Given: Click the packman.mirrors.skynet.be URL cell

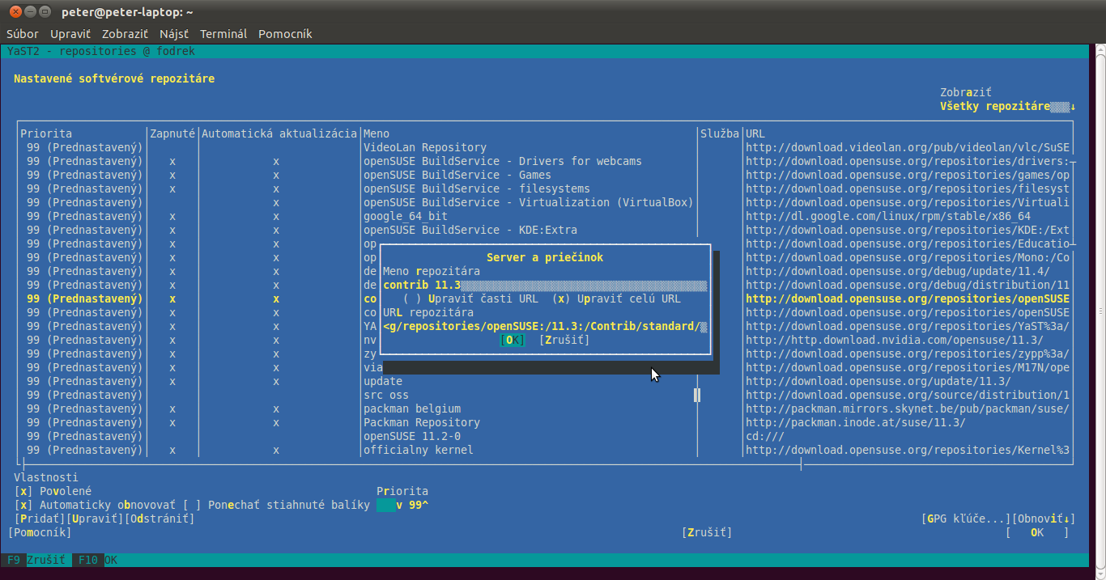Looking at the screenshot, I should [x=908, y=409].
